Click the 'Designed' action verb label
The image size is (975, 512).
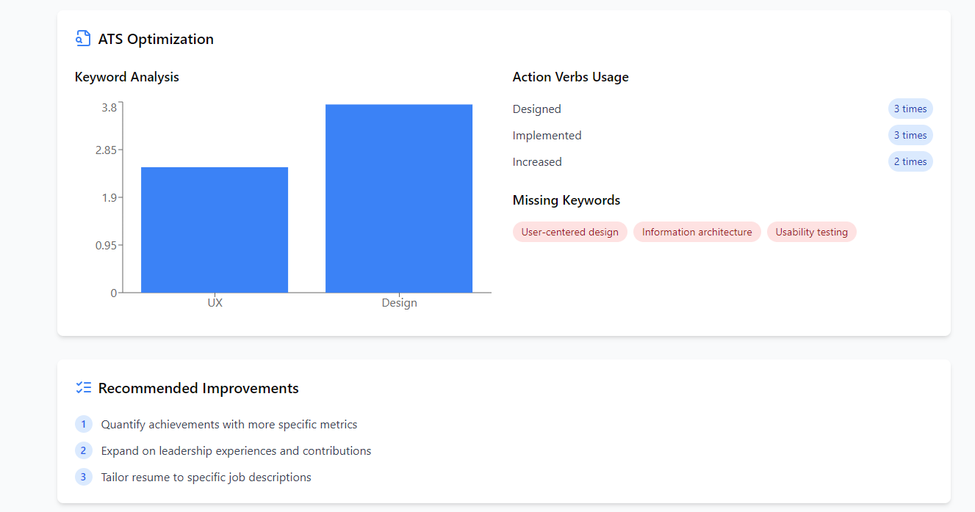pos(537,109)
